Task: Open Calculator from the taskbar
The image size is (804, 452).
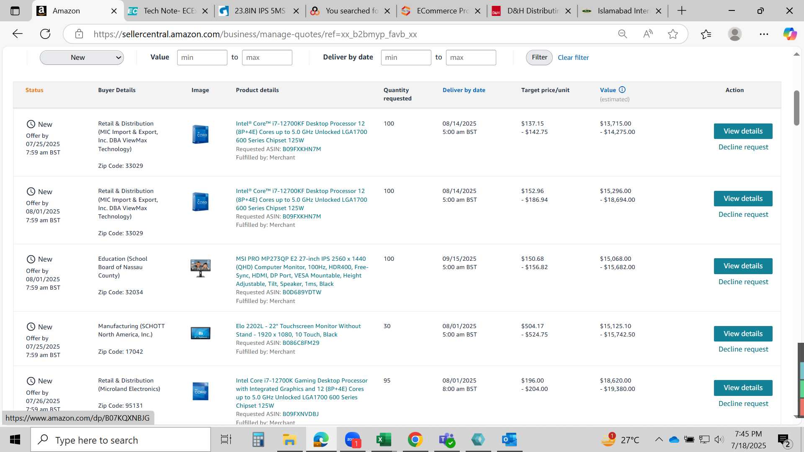Action: [258, 439]
